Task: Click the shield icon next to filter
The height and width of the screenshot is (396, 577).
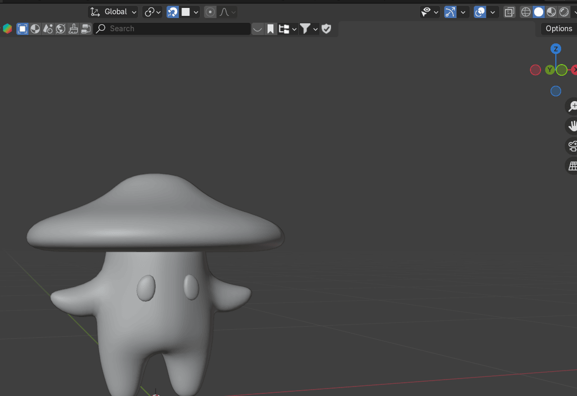Action: [326, 29]
